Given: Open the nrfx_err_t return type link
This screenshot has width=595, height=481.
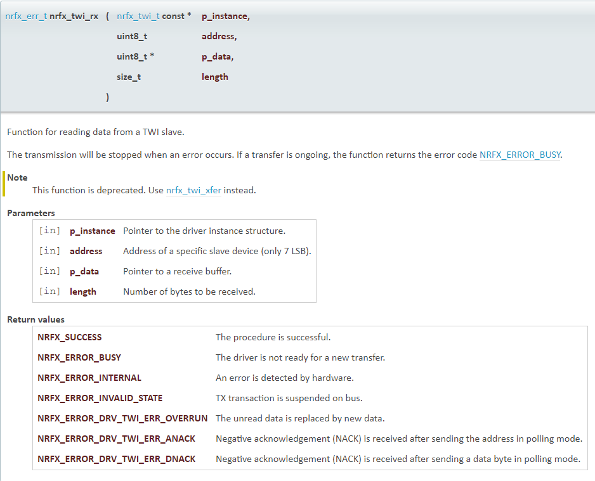Looking at the screenshot, I should [25, 16].
